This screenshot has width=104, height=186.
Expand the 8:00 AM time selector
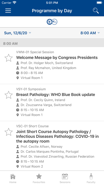pyautogui.click(x=90, y=33)
